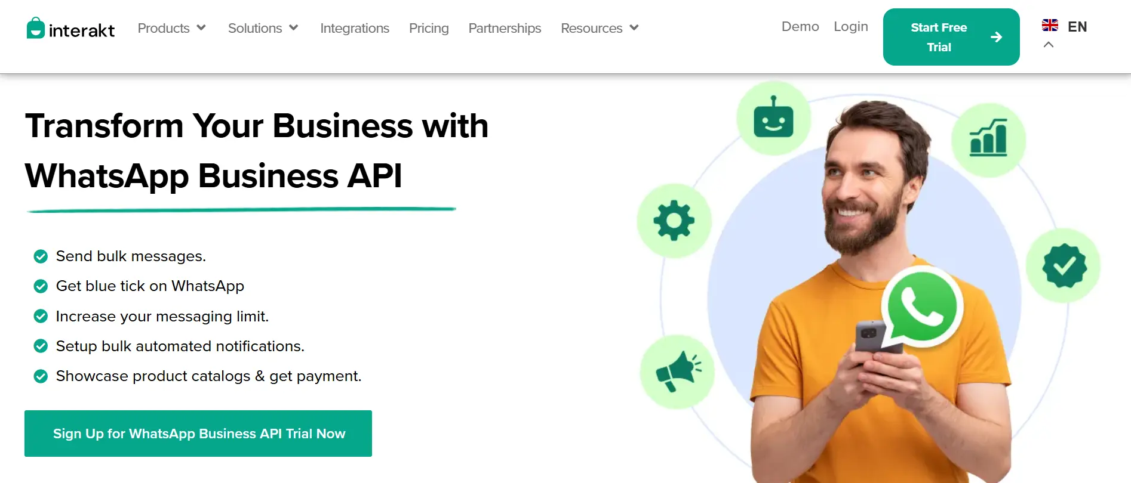Image resolution: width=1131 pixels, height=483 pixels.
Task: Click the 'Send bulk messages.' text
Action: [131, 256]
